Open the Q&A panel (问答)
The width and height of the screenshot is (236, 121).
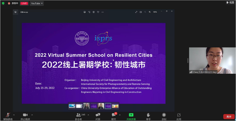[x=98, y=115]
